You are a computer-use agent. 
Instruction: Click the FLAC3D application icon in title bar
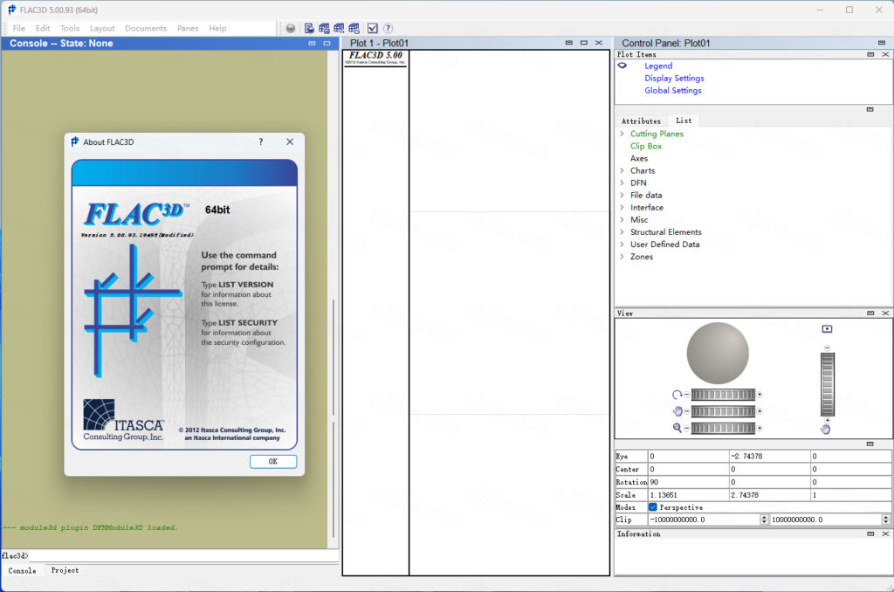coord(11,10)
